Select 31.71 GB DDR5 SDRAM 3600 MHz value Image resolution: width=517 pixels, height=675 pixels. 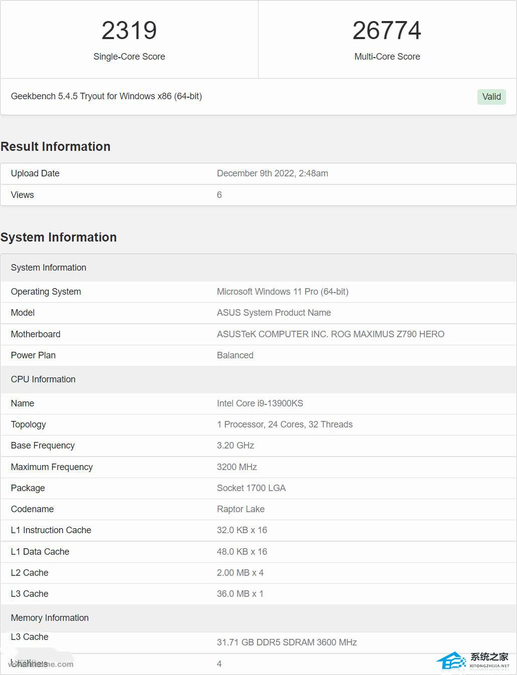[287, 642]
